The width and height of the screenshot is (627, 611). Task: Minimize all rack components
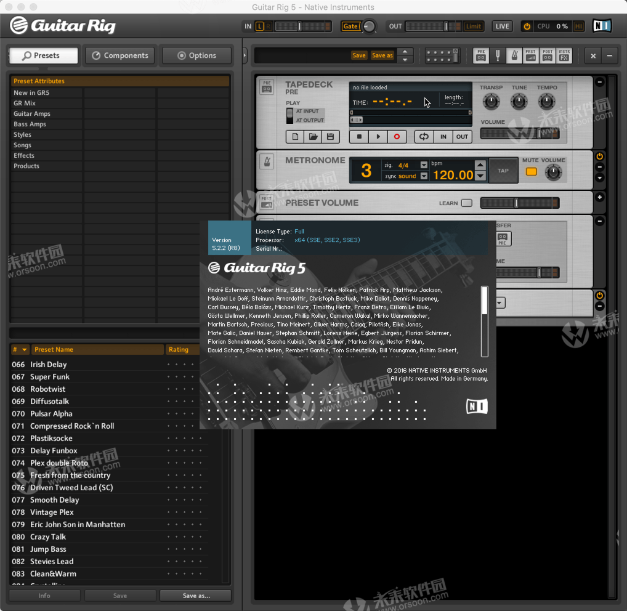coord(610,56)
